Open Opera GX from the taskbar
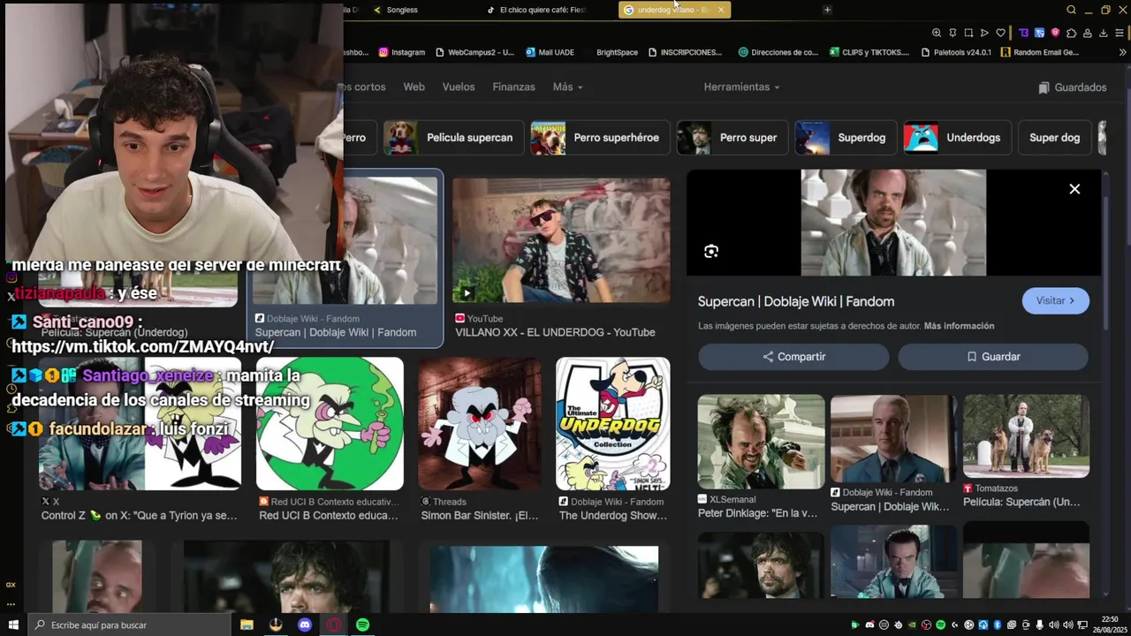The height and width of the screenshot is (636, 1131). coord(334,625)
